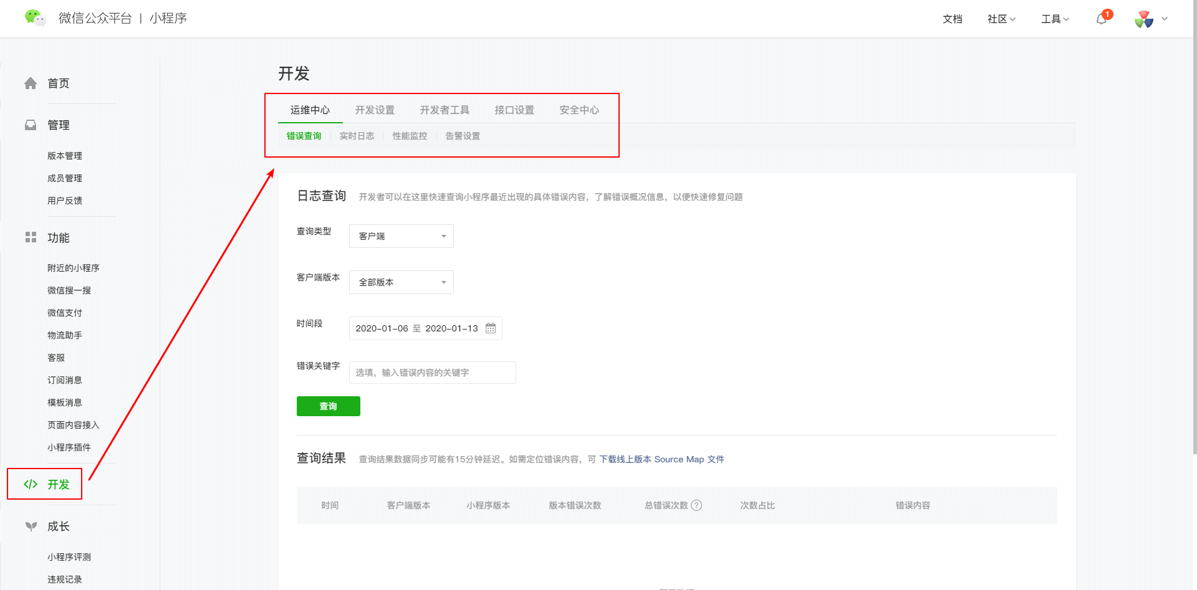
Task: Switch to the 接口设置 tab
Action: pyautogui.click(x=514, y=110)
